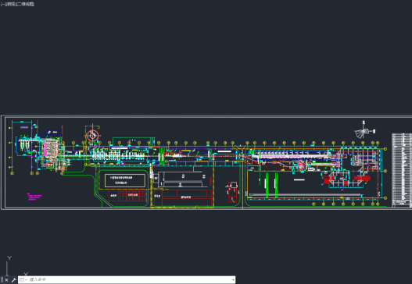Viewport: 412px width, 284px height.
Task: Open the viewport controls label top-left
Action: pos(17,4)
